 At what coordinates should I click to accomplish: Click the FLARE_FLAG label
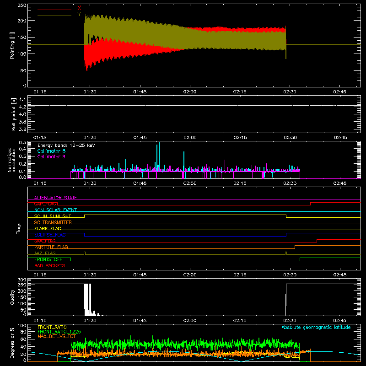coord(48,228)
